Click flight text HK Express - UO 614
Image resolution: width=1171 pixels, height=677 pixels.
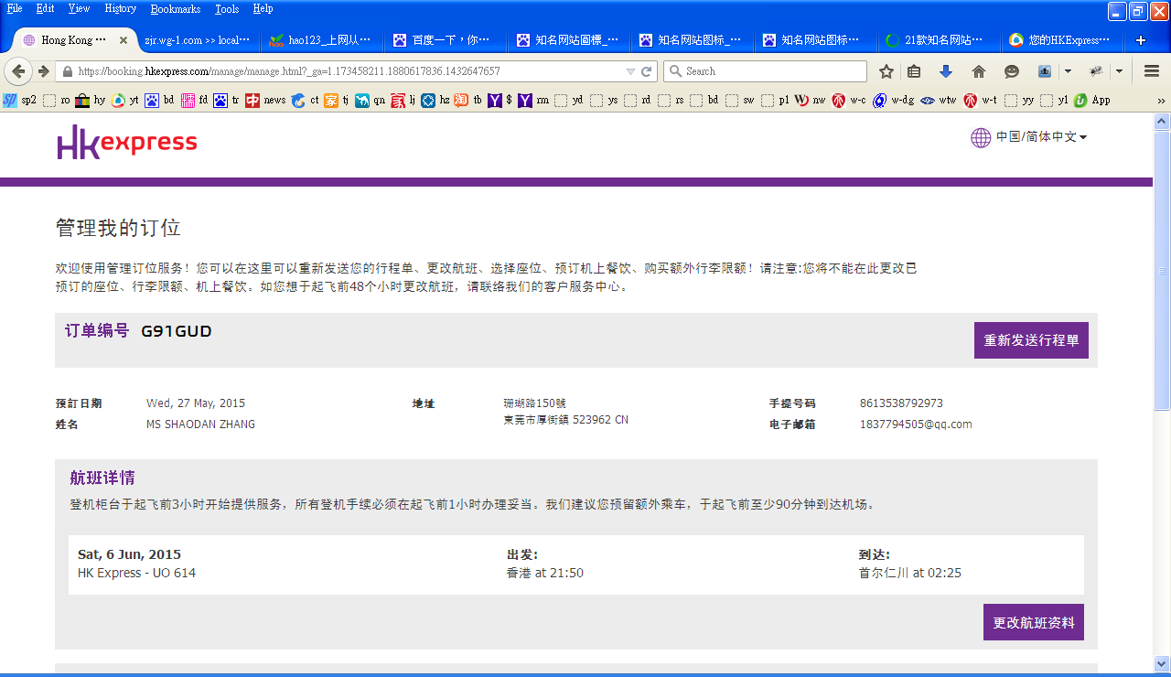pos(136,574)
